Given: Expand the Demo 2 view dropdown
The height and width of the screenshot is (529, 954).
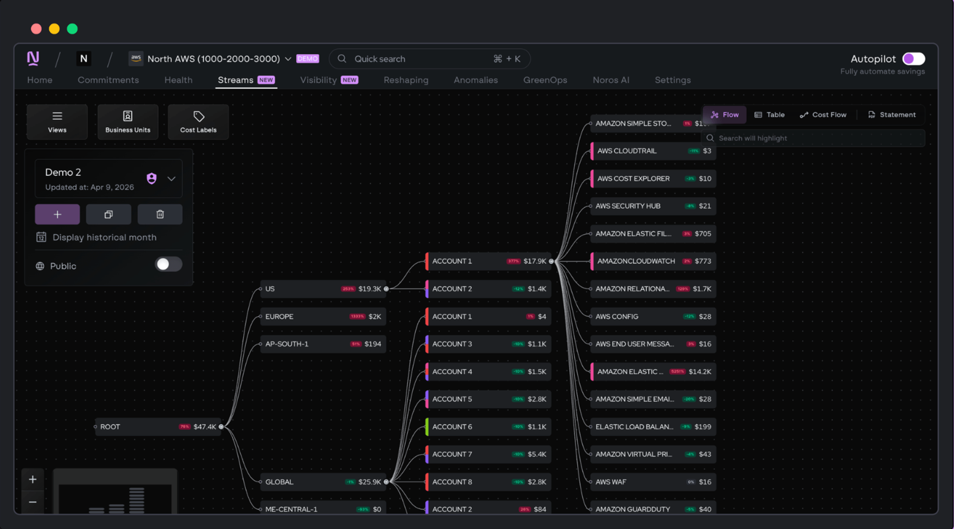Looking at the screenshot, I should [171, 178].
